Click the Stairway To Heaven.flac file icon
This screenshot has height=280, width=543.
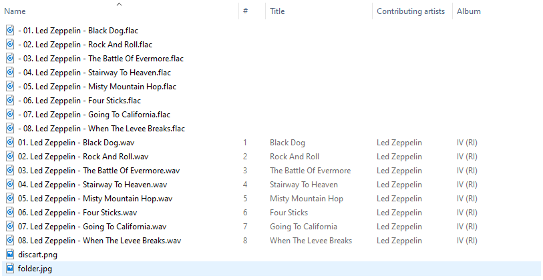point(10,72)
